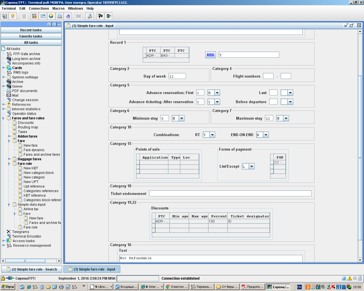Click the RBD button
Screen dimensions: 364x291
(x=210, y=55)
